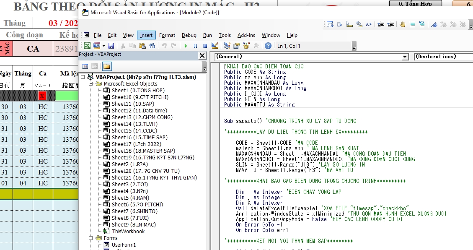Open the Insert menu

[x=146, y=35]
